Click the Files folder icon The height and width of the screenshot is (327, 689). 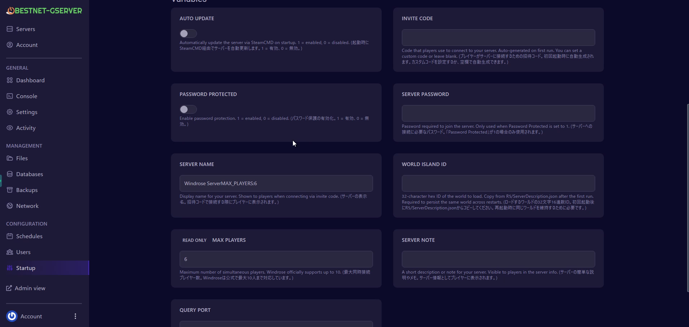[10, 158]
